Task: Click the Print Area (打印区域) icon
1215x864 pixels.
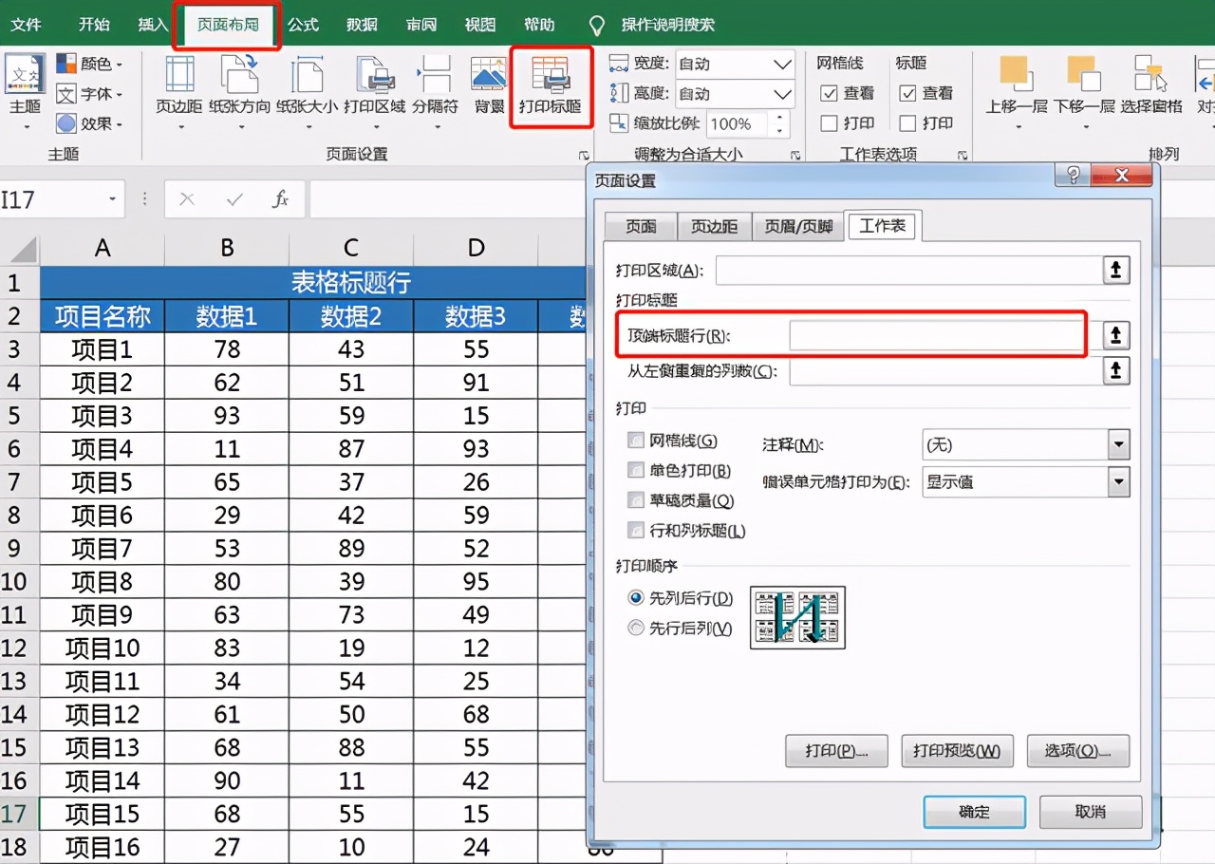Action: [x=375, y=74]
